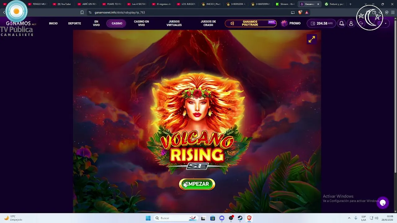The image size is (397, 223).
Task: Switch to the FEARS TO FA tab
Action: [112, 4]
